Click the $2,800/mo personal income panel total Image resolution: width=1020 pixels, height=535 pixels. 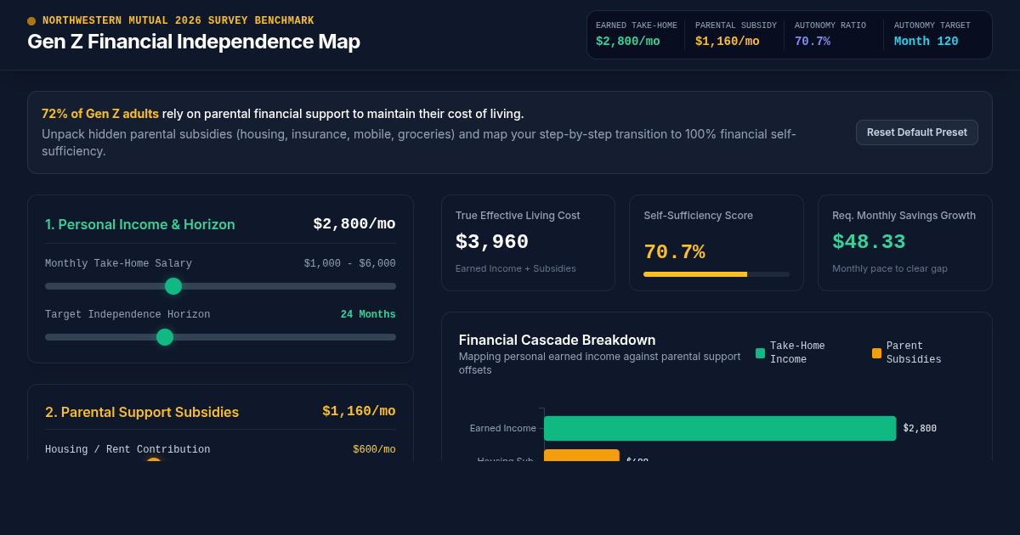click(x=354, y=224)
